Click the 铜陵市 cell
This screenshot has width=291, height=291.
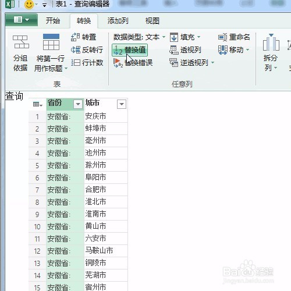pyautogui.click(x=106, y=263)
